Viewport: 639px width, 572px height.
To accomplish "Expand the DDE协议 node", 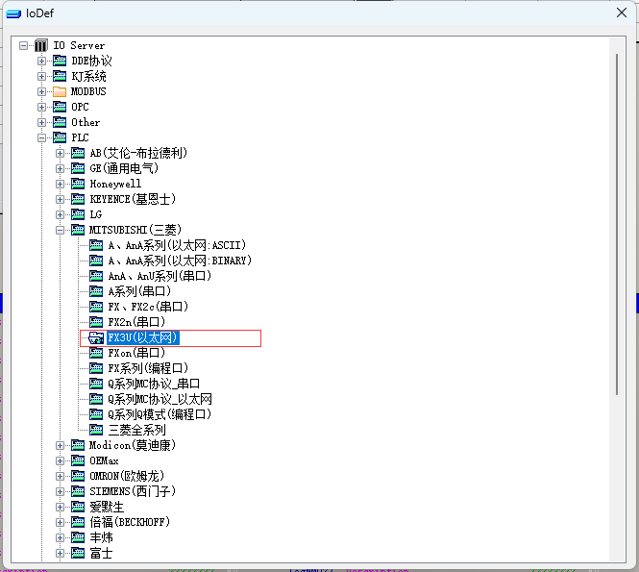I will point(41,61).
